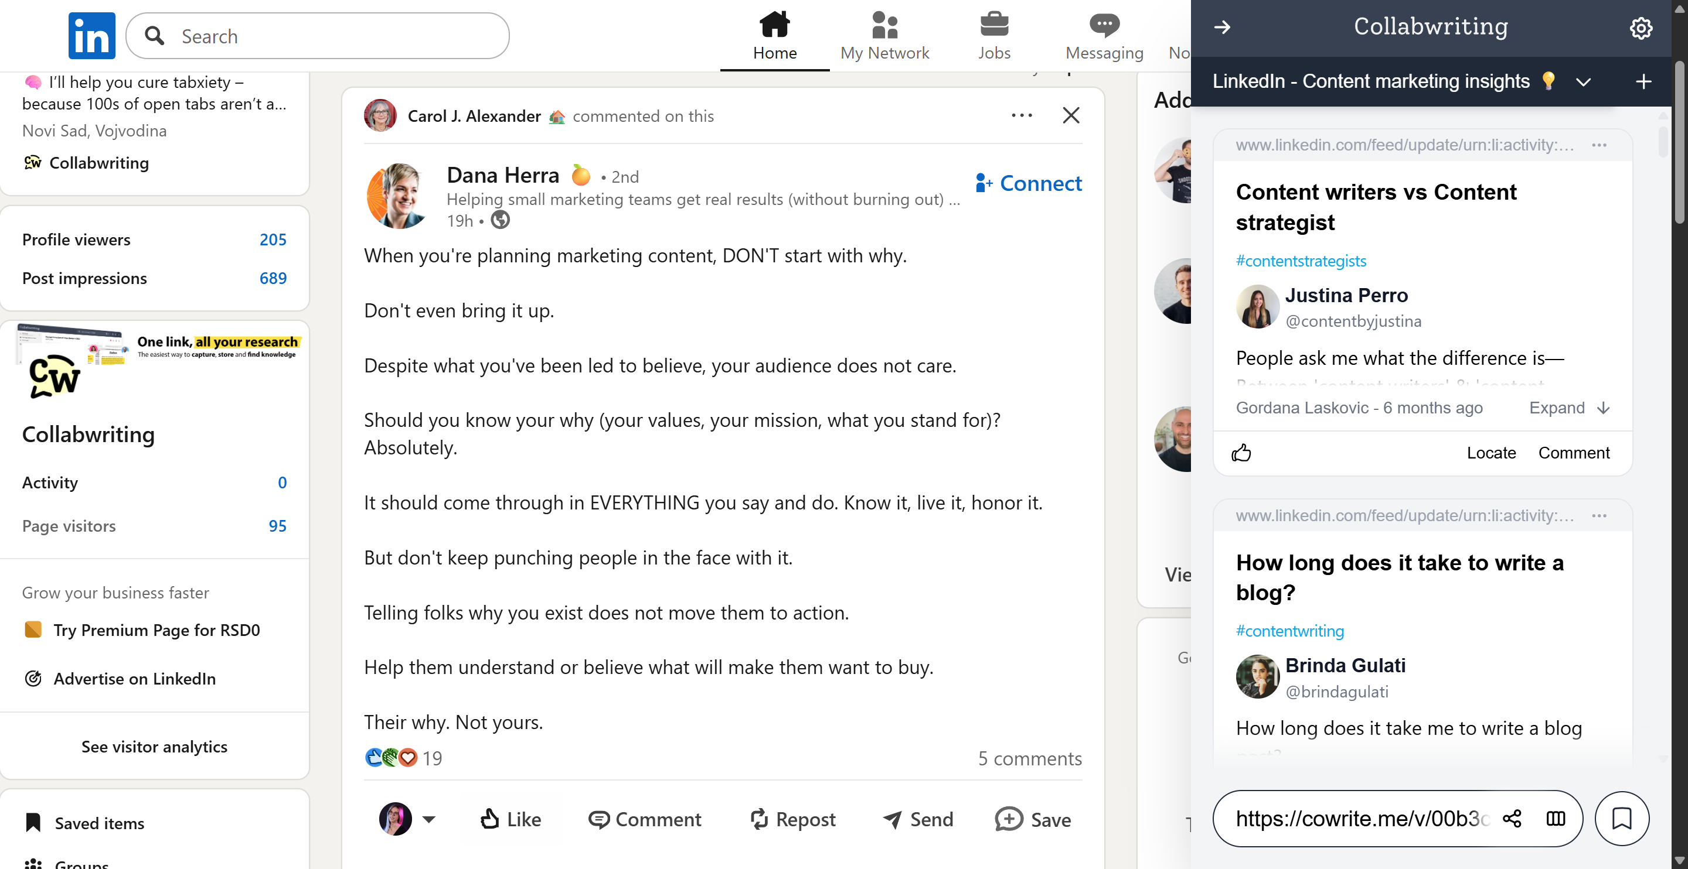Click the #contentwriting hashtag
This screenshot has height=869, width=1688.
pos(1289,631)
